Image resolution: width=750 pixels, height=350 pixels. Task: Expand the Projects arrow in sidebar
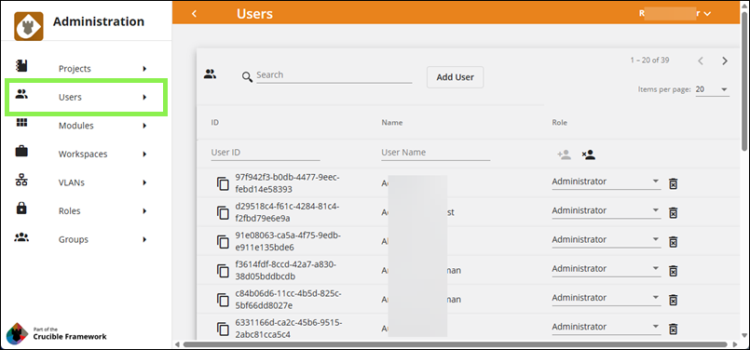pyautogui.click(x=144, y=69)
